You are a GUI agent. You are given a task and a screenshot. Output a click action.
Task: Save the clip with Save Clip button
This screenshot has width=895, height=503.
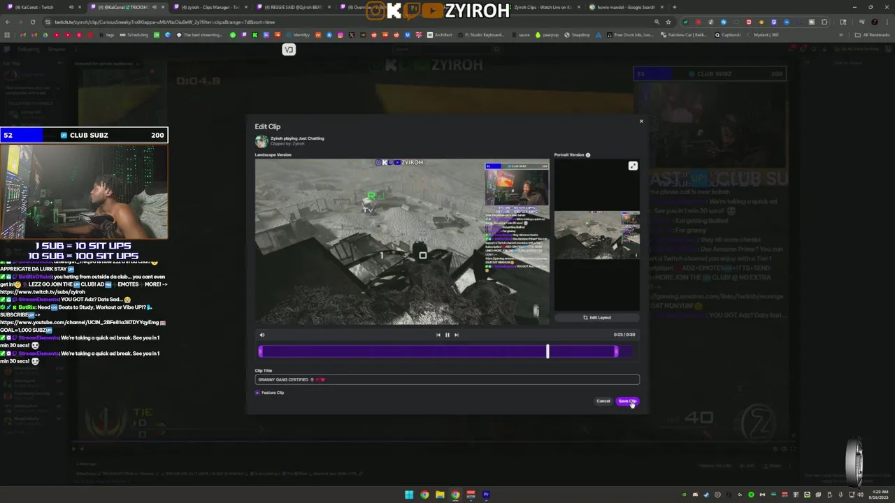[627, 401]
